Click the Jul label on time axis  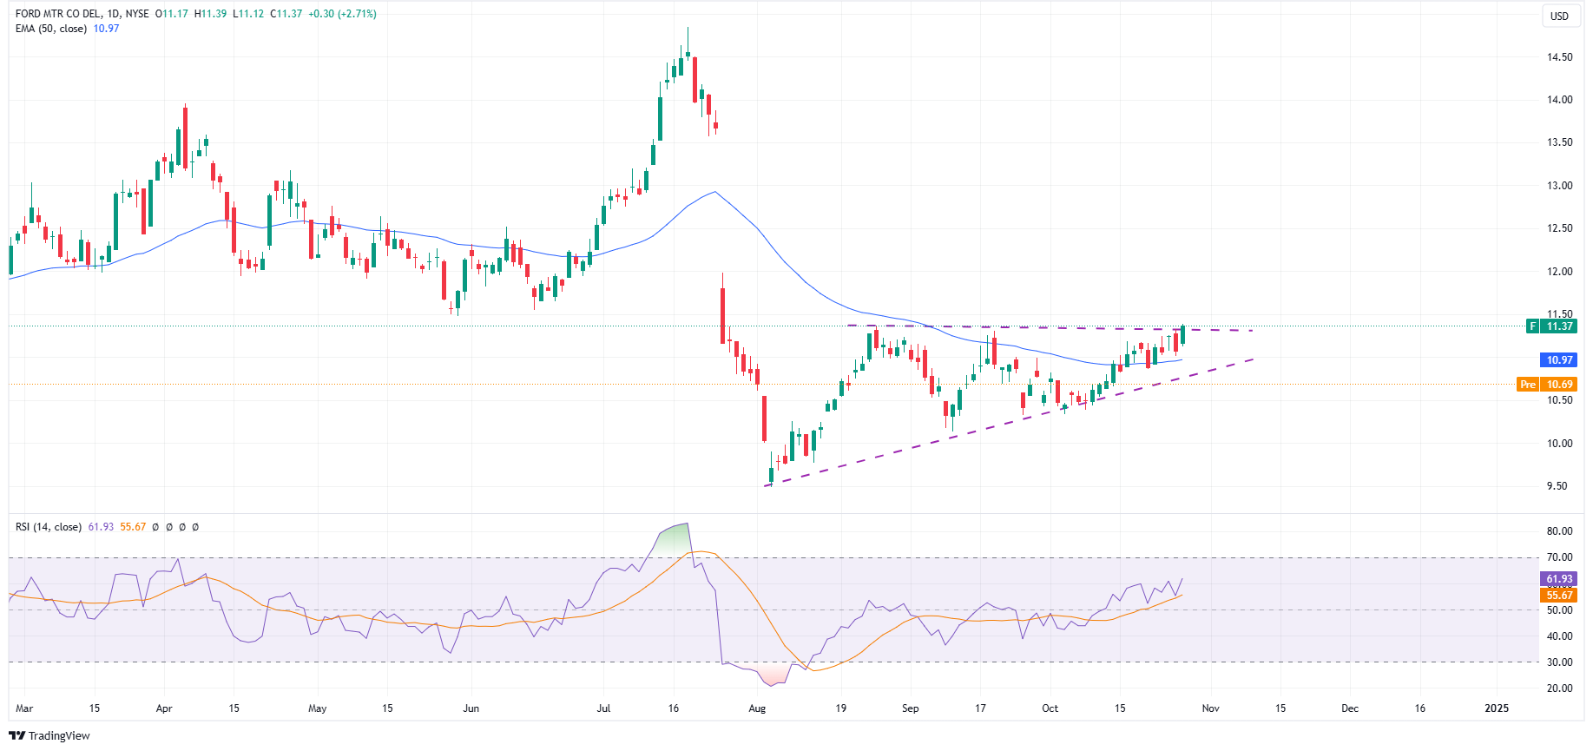pos(603,708)
